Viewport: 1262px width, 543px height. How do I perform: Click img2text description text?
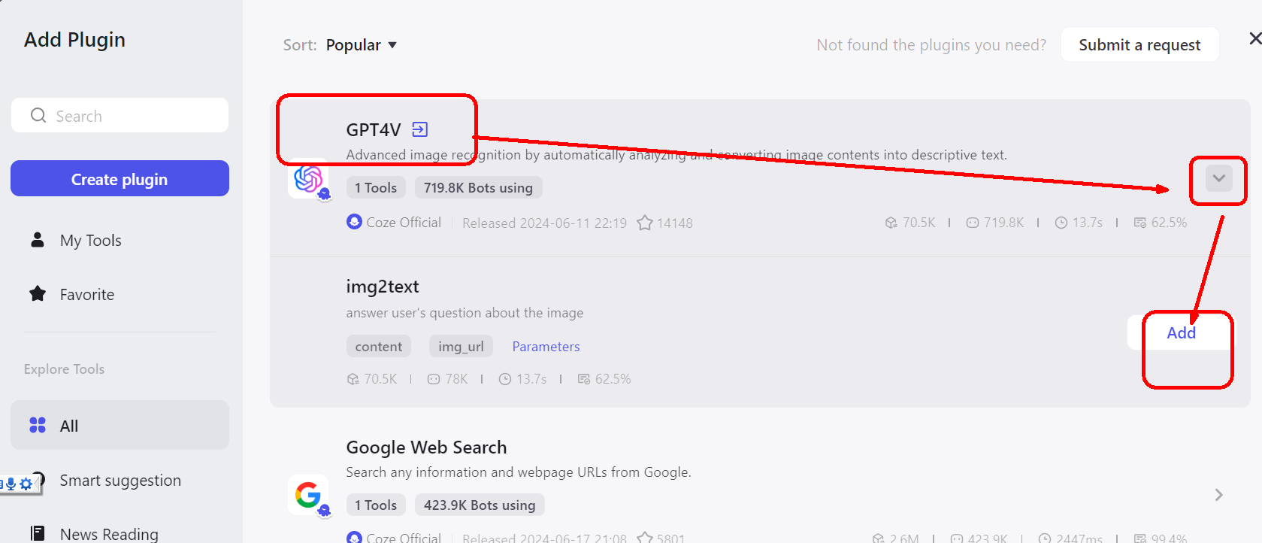(x=465, y=313)
